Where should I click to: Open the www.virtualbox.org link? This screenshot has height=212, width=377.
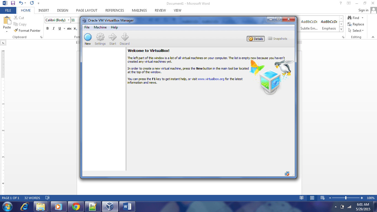coord(211,79)
